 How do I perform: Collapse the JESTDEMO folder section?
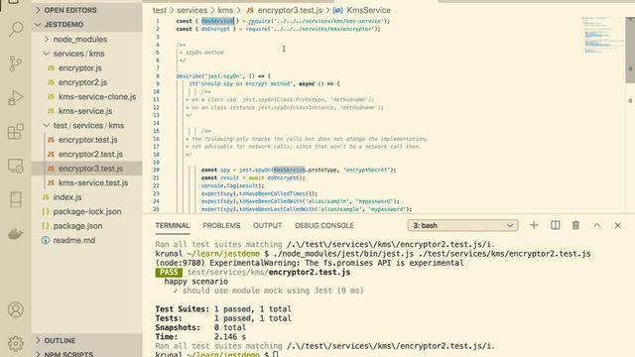pyautogui.click(x=87, y=24)
